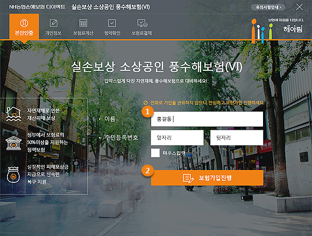Click the 유의사항안내 button
This screenshot has width=312, height=236.
tap(268, 7)
